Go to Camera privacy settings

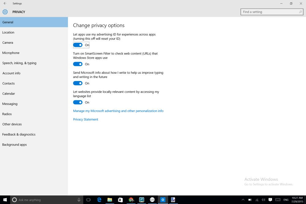click(x=34, y=43)
